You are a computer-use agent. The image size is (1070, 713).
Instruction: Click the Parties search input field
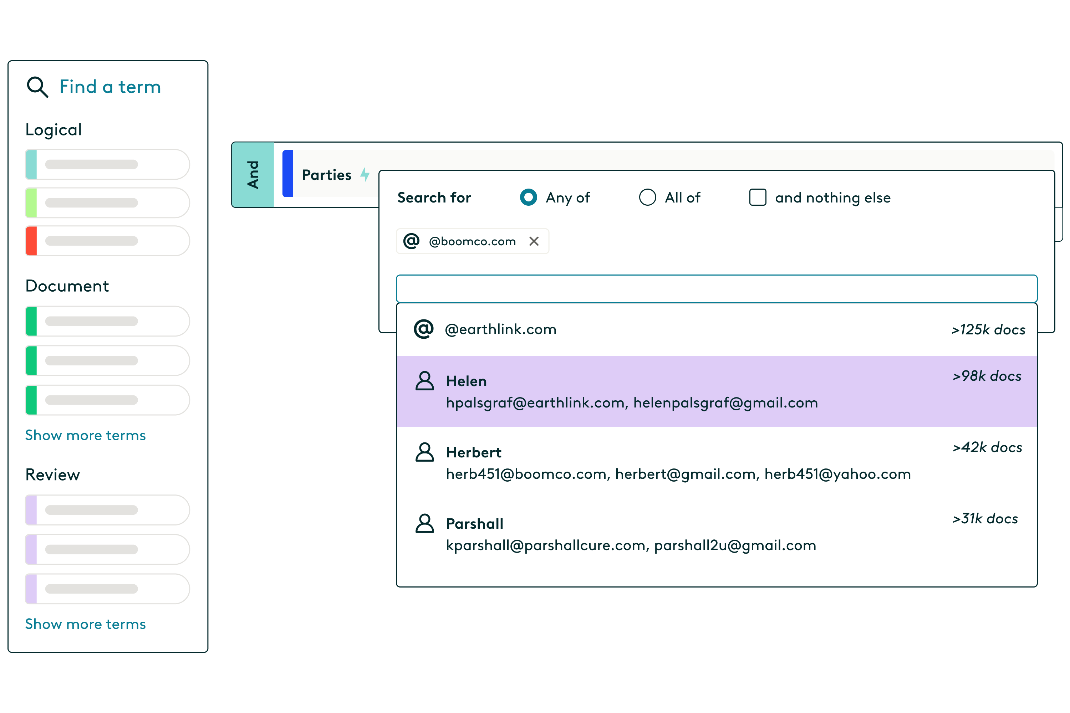coord(717,288)
